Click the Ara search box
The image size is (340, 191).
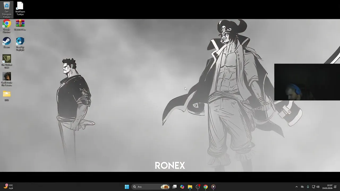tap(151, 187)
